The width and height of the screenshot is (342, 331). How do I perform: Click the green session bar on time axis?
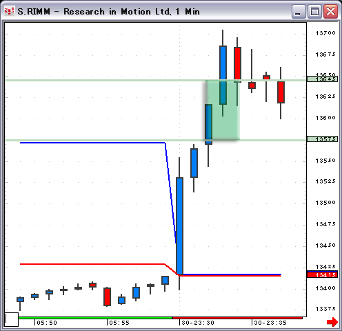pos(95,318)
